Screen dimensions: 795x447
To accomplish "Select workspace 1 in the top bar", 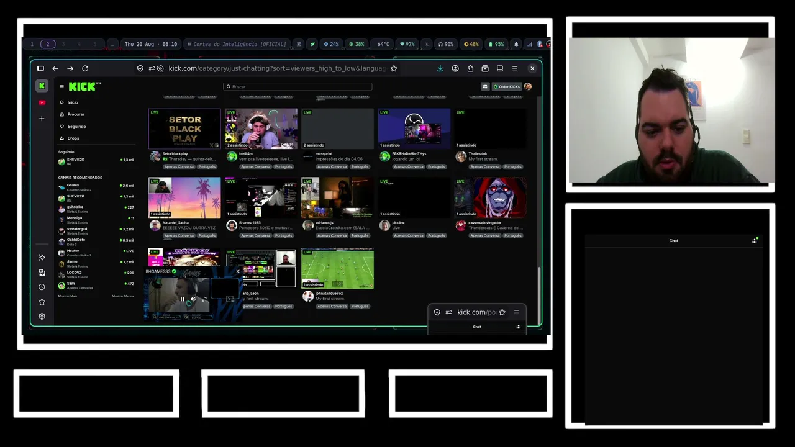I will pos(32,44).
